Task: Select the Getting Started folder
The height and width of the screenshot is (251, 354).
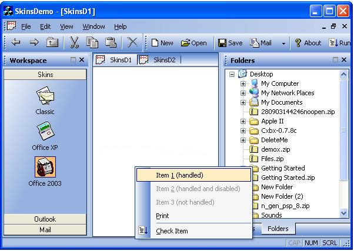Action: pos(283,168)
